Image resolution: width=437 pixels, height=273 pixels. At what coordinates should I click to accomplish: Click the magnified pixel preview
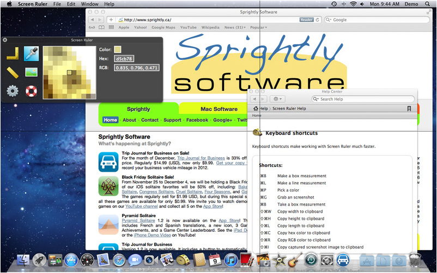[69, 73]
